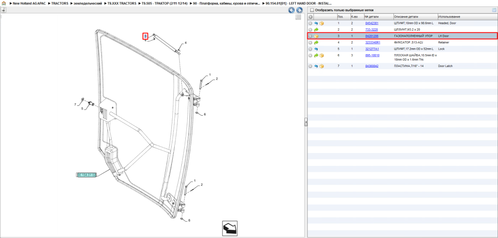Go to the previous diagram with the back arrow

[291, 10]
